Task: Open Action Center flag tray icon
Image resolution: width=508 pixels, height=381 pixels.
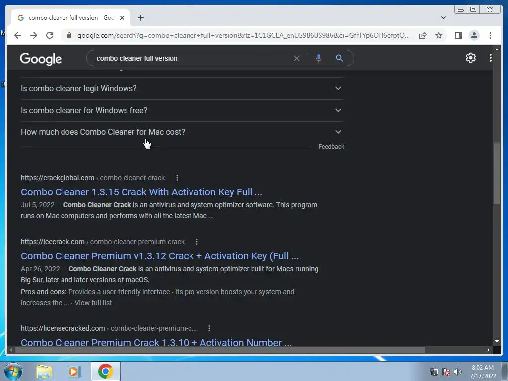Action: tap(446, 372)
